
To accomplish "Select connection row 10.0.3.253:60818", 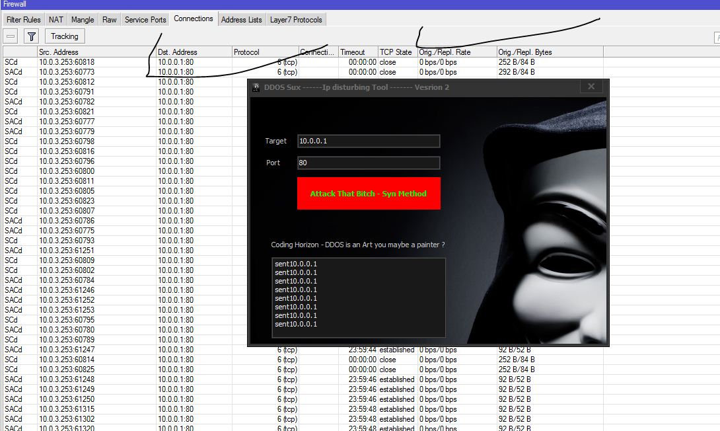I will pos(303,62).
